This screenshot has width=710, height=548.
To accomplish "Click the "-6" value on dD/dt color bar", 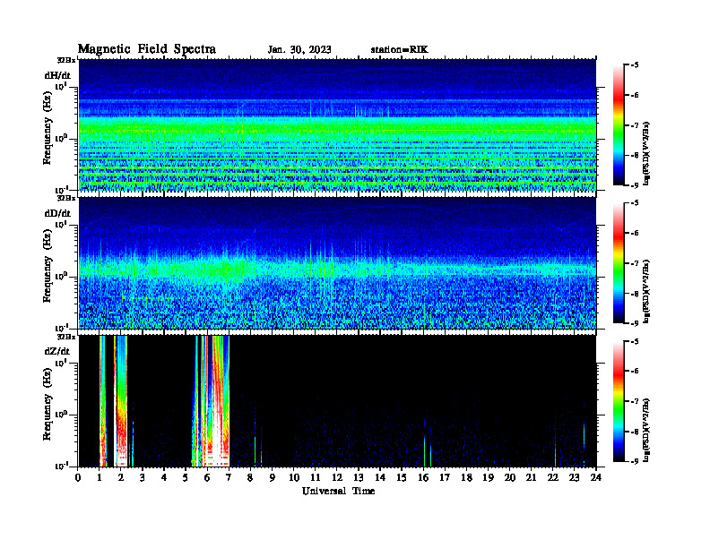I will 634,233.
